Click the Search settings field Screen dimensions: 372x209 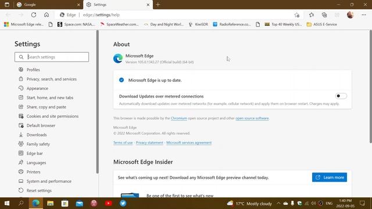(52, 57)
